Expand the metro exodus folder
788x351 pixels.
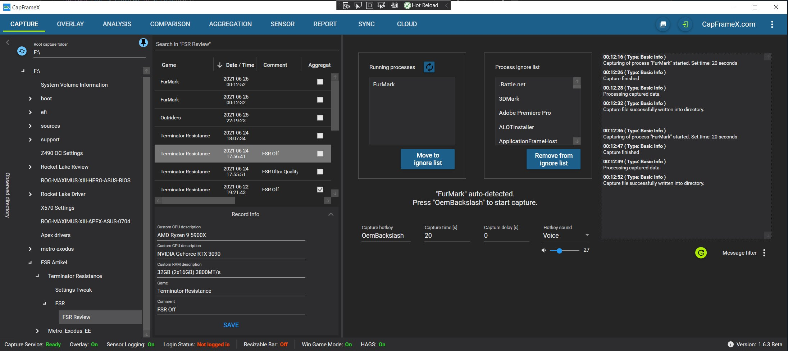[x=30, y=249]
